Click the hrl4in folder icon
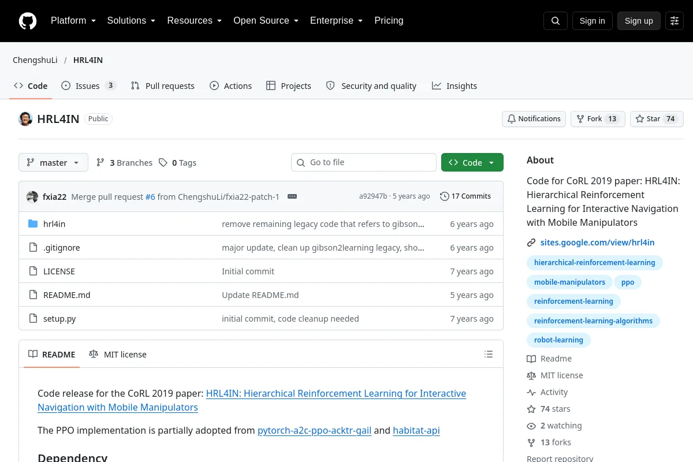The image size is (693, 462). point(33,224)
